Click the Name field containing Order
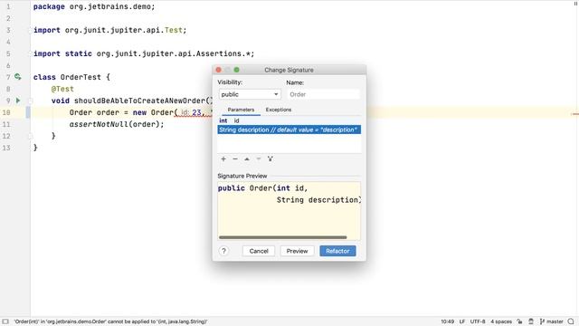Screen dimensions: 579x326 click(x=323, y=94)
